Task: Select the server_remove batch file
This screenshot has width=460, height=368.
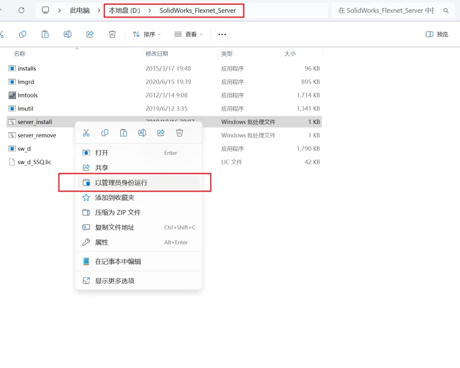Action: pyautogui.click(x=37, y=135)
